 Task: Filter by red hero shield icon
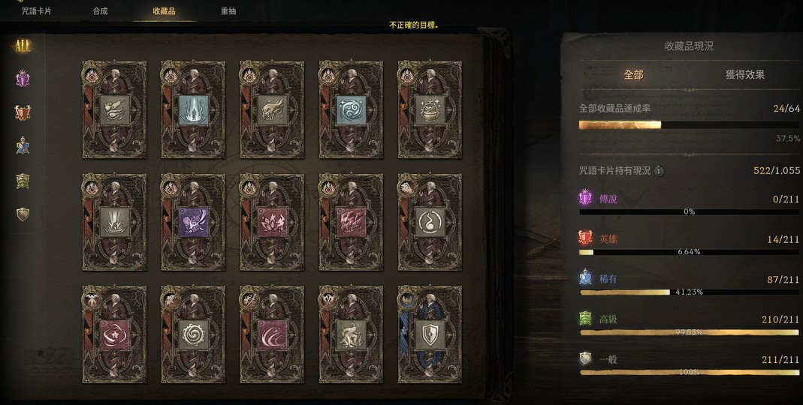click(23, 112)
